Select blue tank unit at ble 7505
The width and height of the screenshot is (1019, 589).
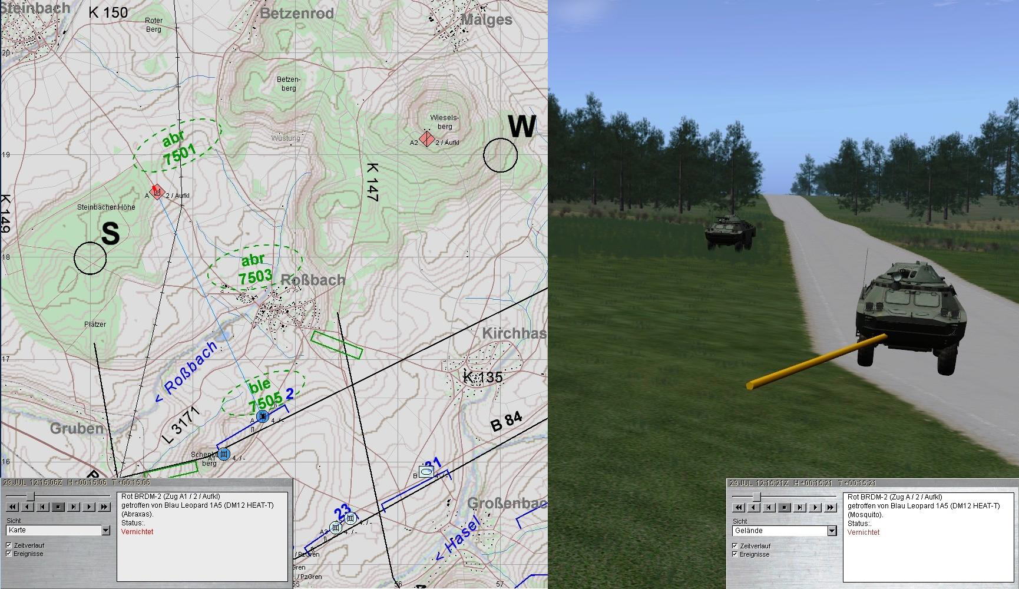[263, 416]
